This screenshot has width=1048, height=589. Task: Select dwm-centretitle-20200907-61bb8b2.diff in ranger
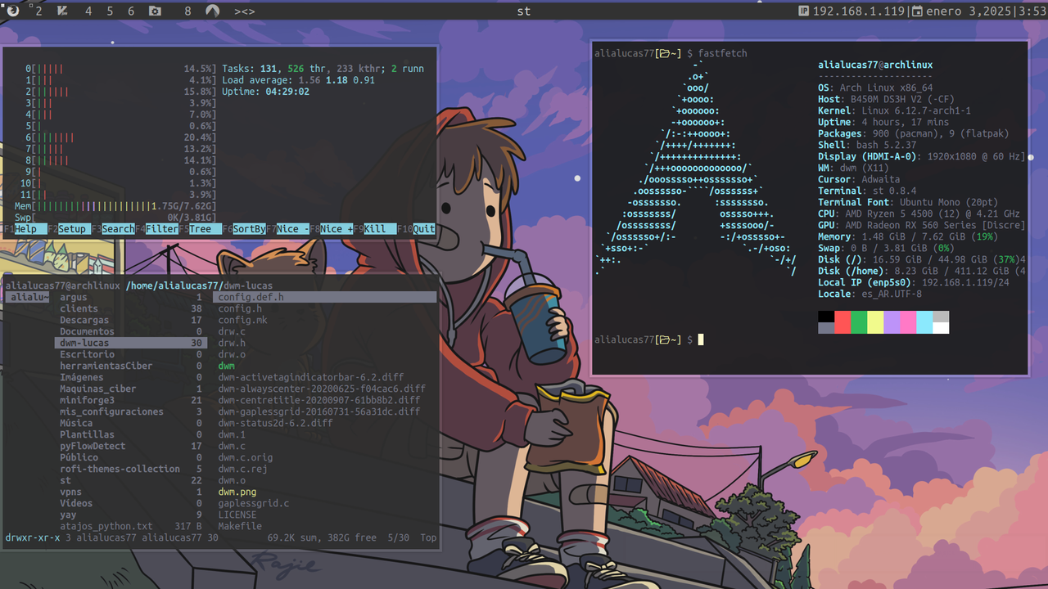(x=319, y=400)
